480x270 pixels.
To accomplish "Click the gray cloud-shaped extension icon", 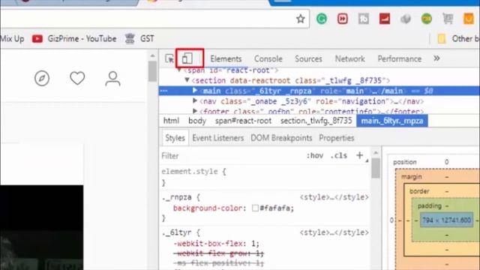I will pyautogui.click(x=406, y=19).
